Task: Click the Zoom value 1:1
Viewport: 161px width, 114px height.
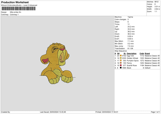Action: point(156,12)
